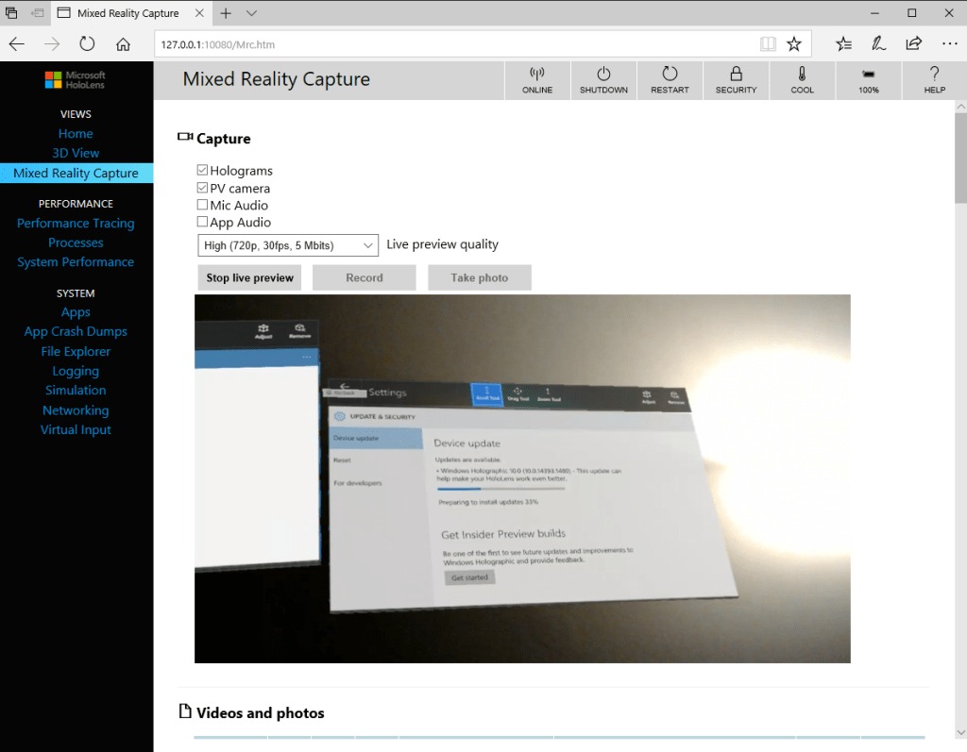Disable the PV camera checkbox
The height and width of the screenshot is (752, 967).
click(x=202, y=188)
